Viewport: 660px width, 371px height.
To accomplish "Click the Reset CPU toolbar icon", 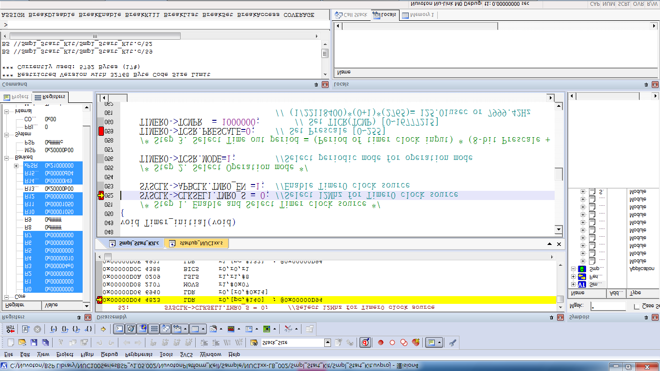I will click(11, 329).
